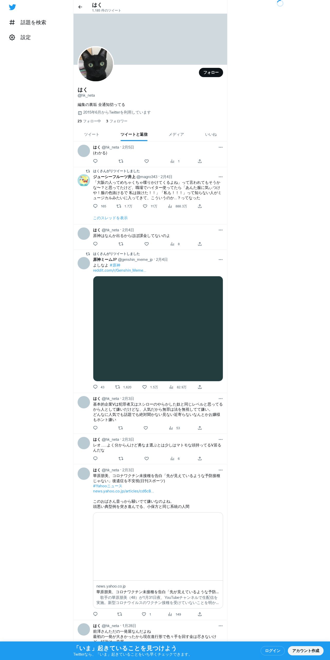Open more options on (わかる) tweet
Image resolution: width=330 pixels, height=660 pixels.
click(221, 147)
